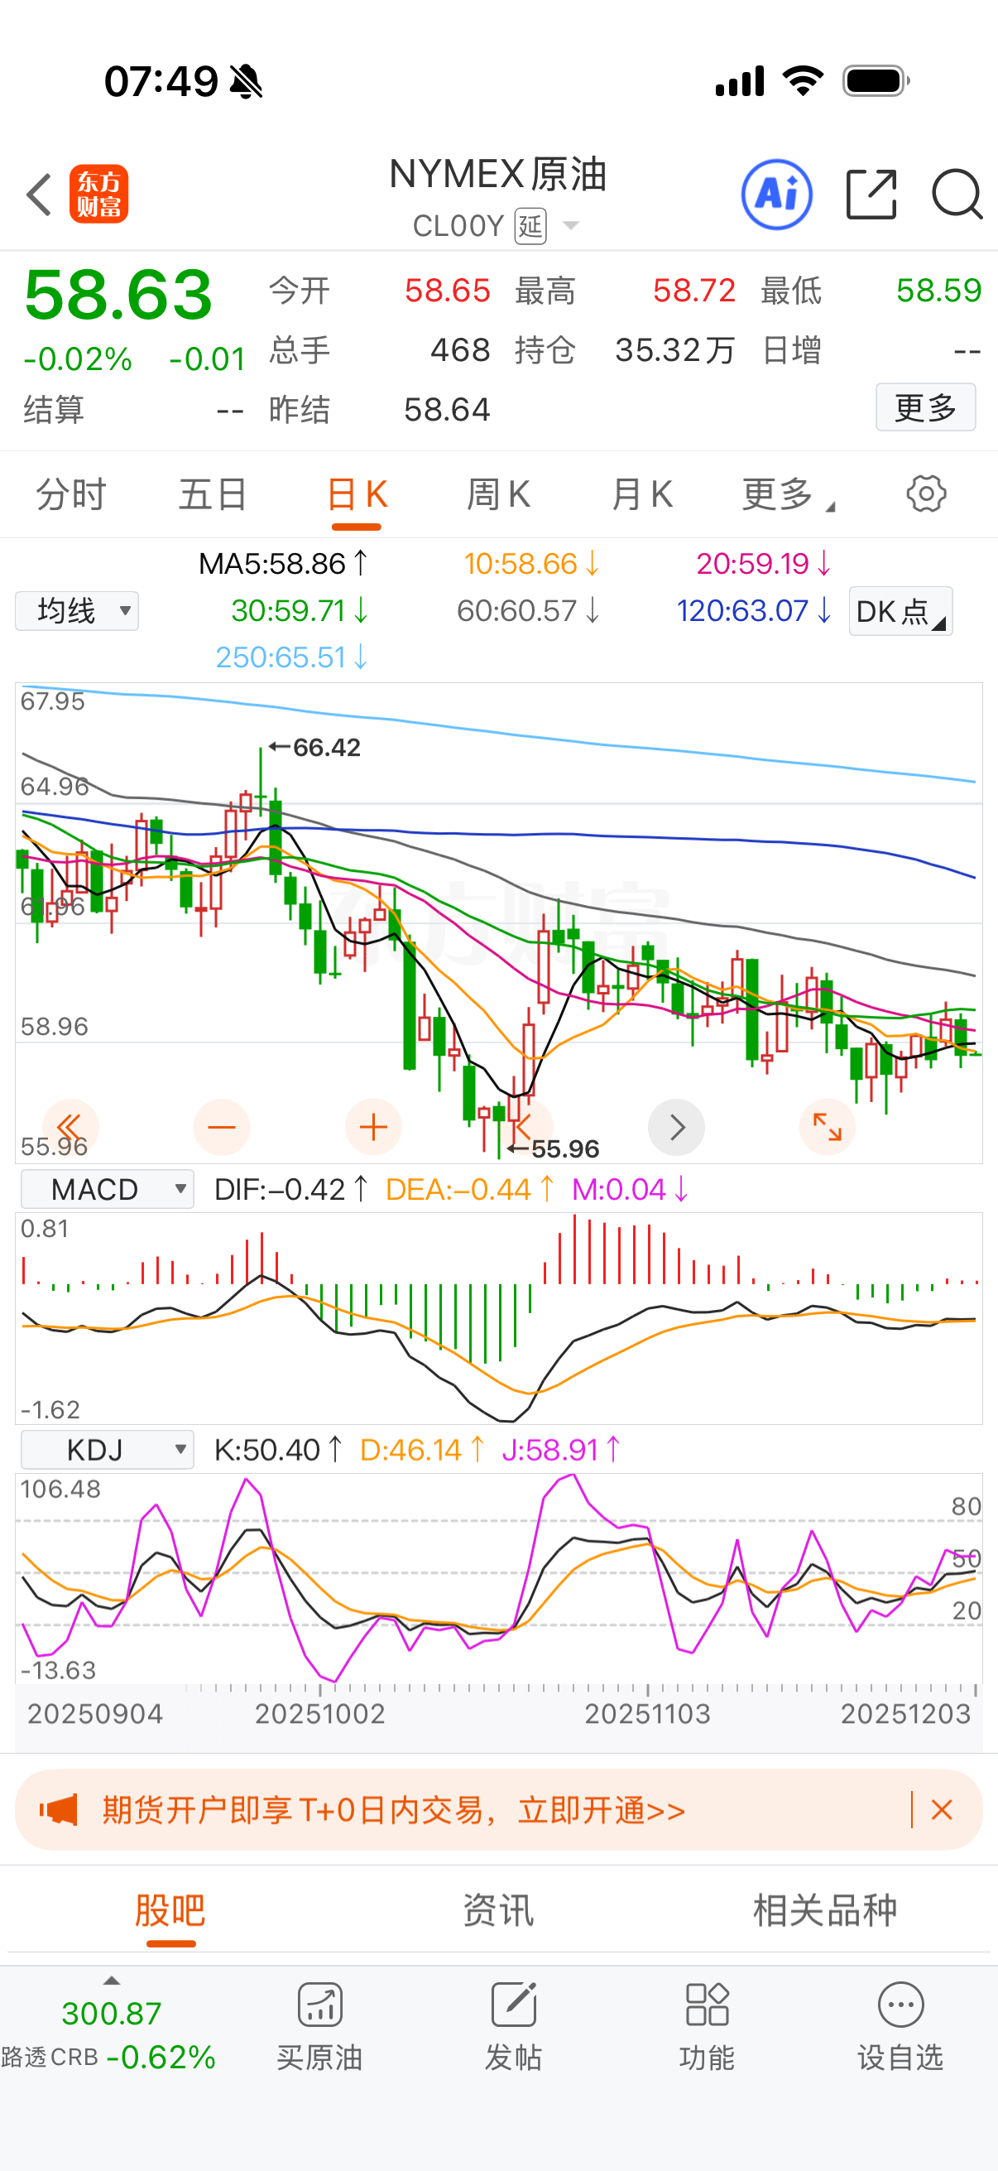Open the promo link 期货开户即享T+0日内交易

[x=394, y=1810]
